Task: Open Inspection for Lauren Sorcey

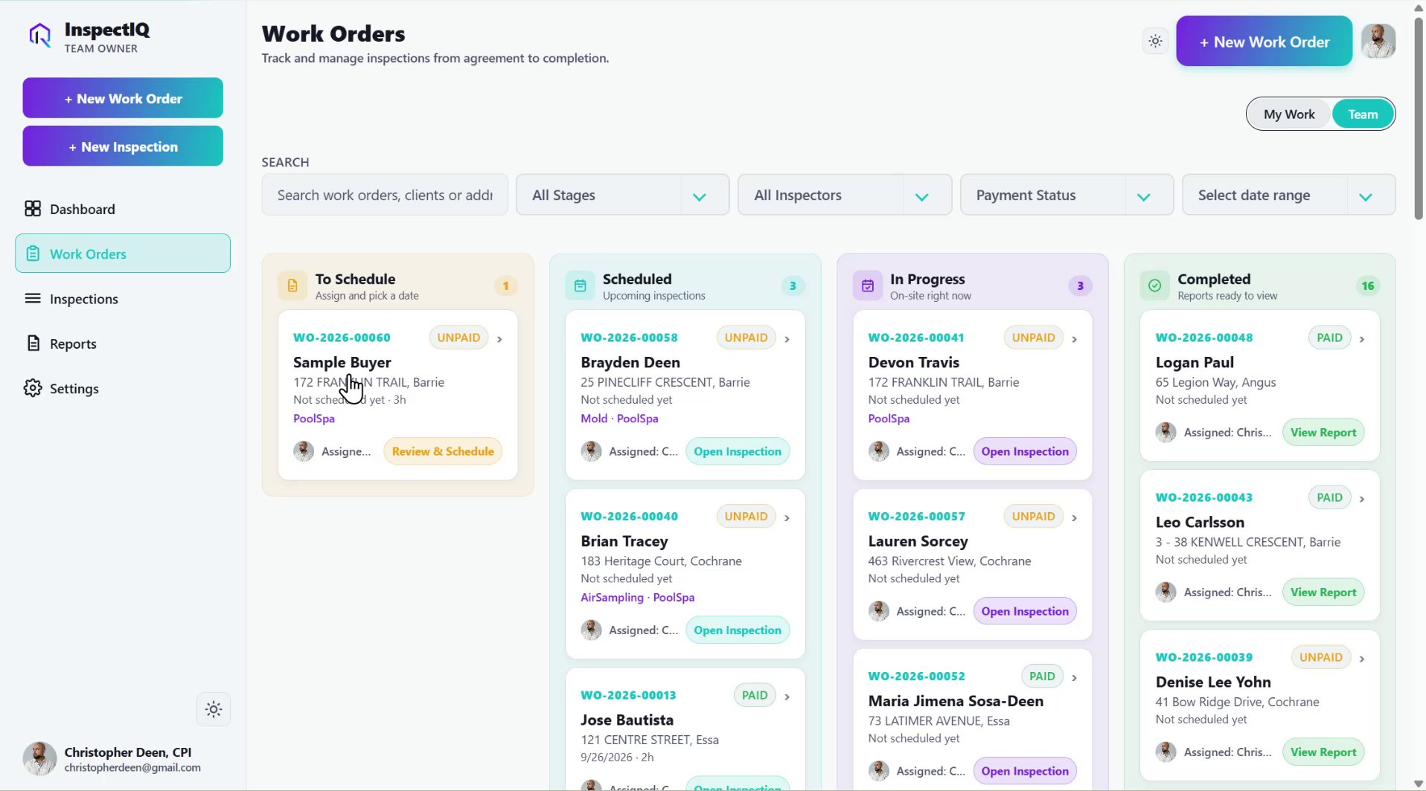Action: point(1025,611)
